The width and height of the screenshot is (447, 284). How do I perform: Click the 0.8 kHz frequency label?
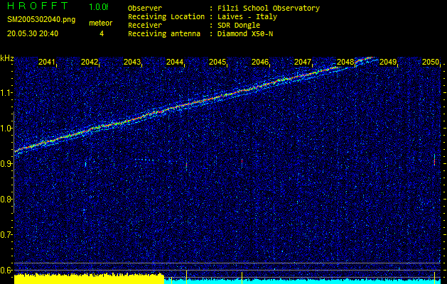[x=6, y=199]
